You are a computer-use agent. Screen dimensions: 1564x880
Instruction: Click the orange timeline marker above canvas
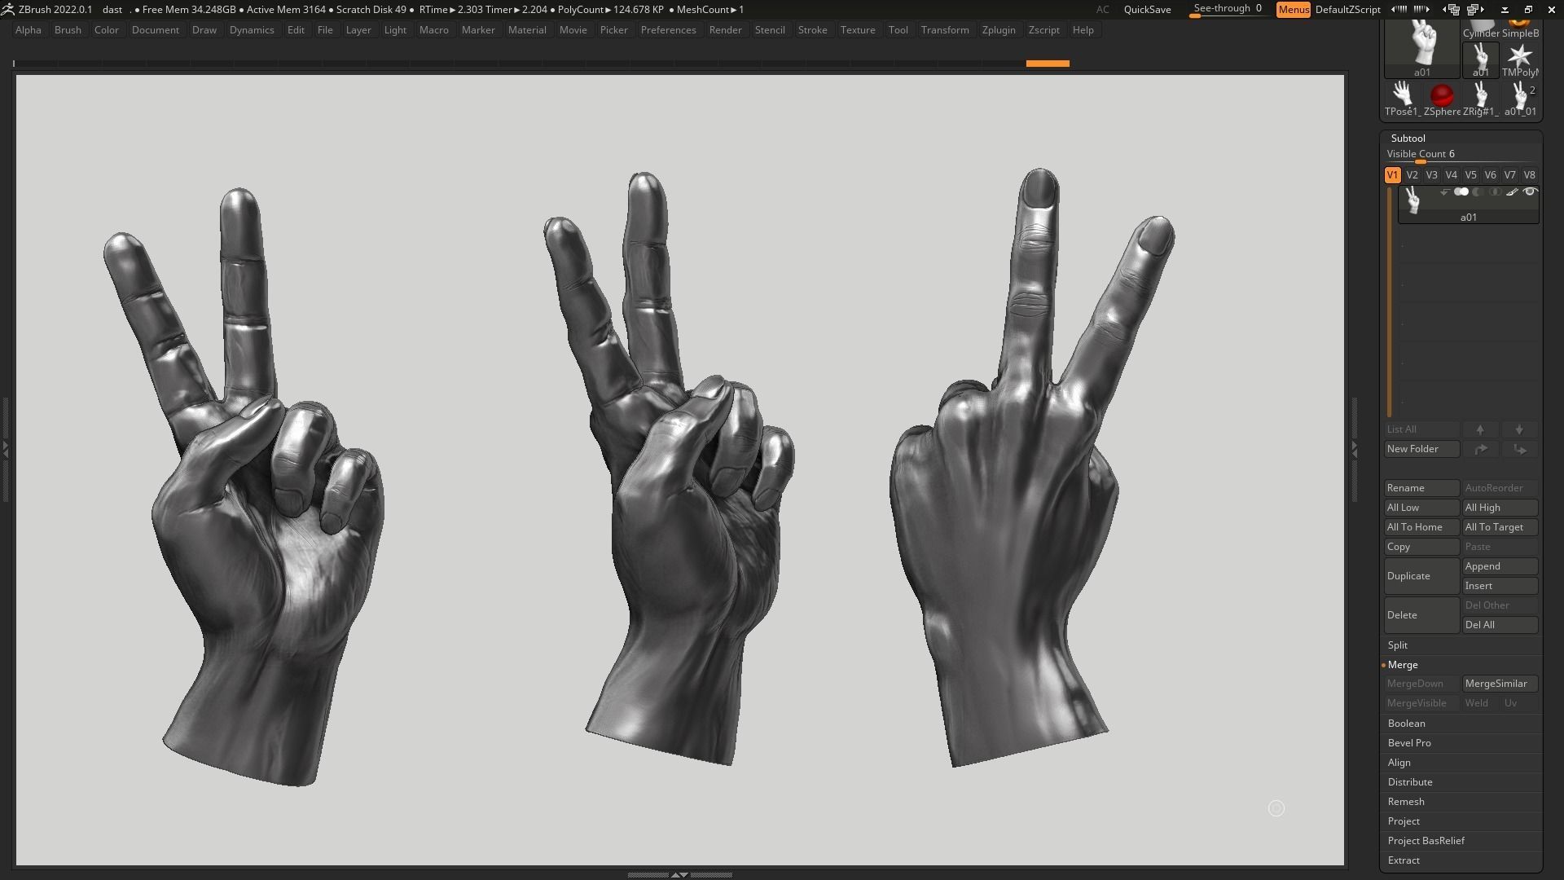point(1048,64)
